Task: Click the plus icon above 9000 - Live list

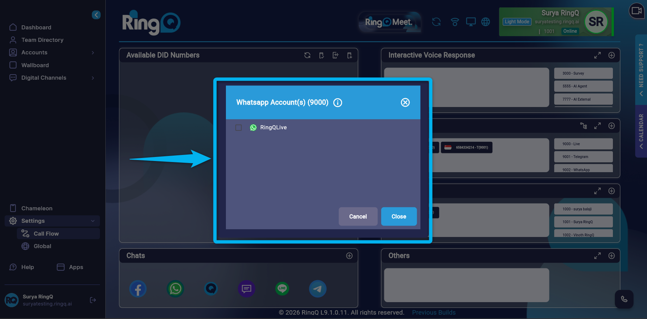Action: pos(612,126)
